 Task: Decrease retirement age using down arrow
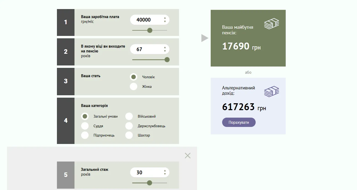coord(165,51)
